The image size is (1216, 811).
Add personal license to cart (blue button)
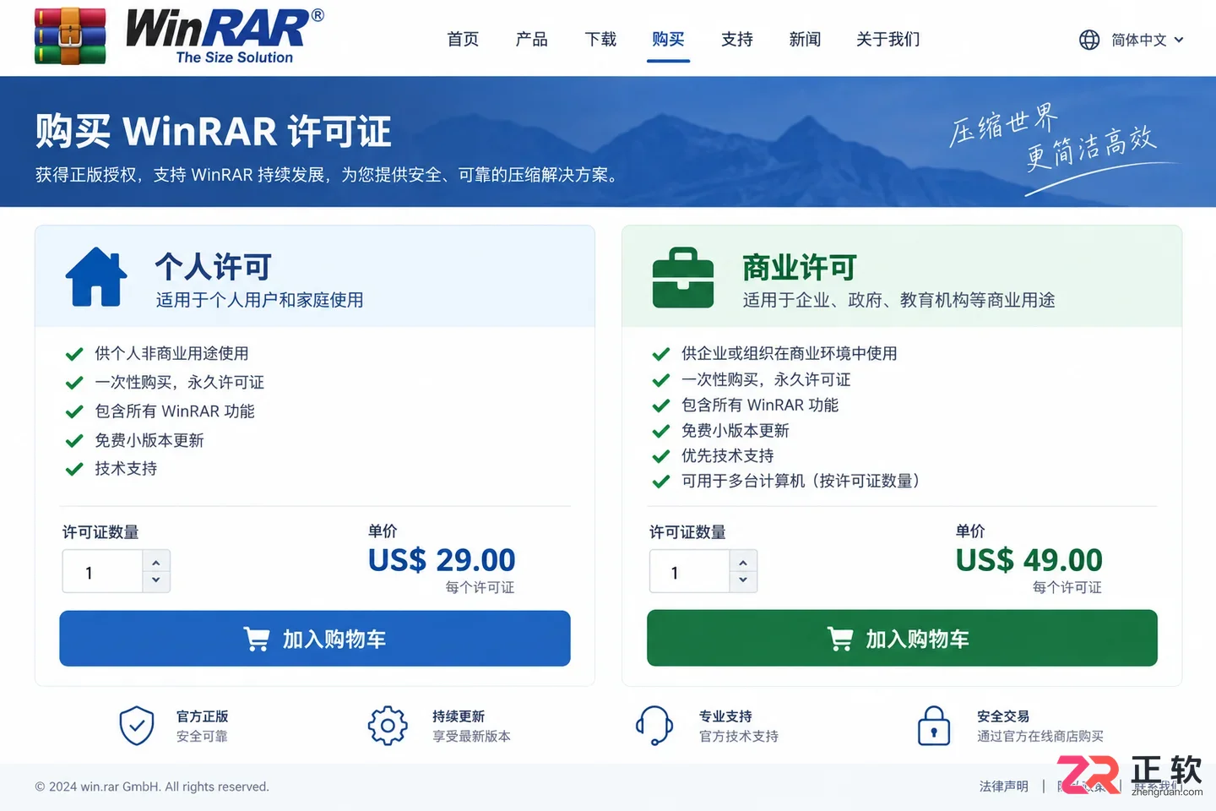(315, 639)
